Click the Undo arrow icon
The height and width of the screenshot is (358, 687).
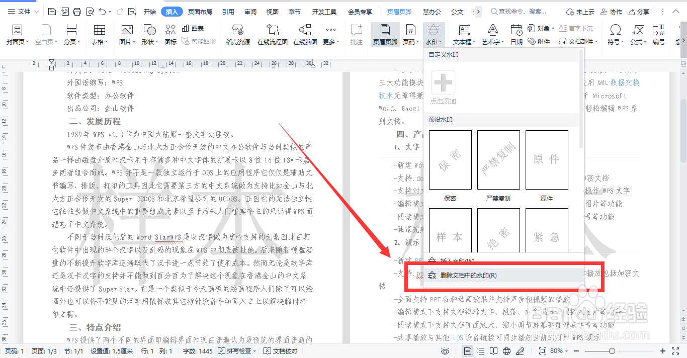pos(102,12)
